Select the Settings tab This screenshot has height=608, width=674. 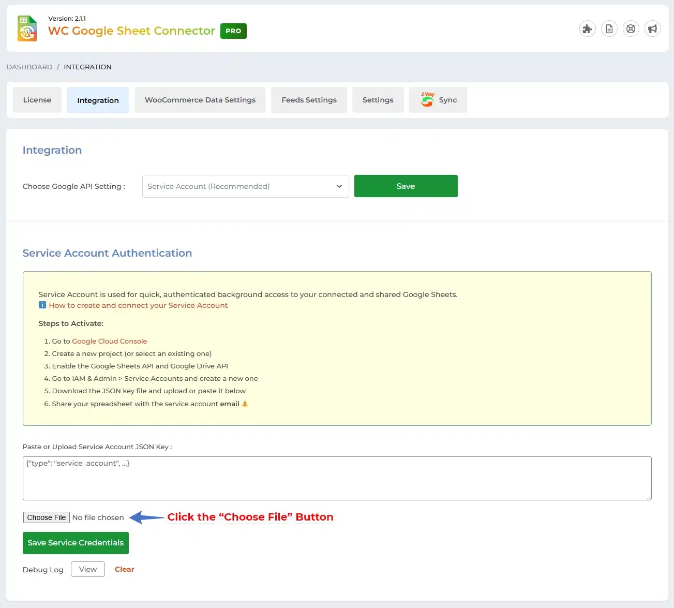pos(378,100)
